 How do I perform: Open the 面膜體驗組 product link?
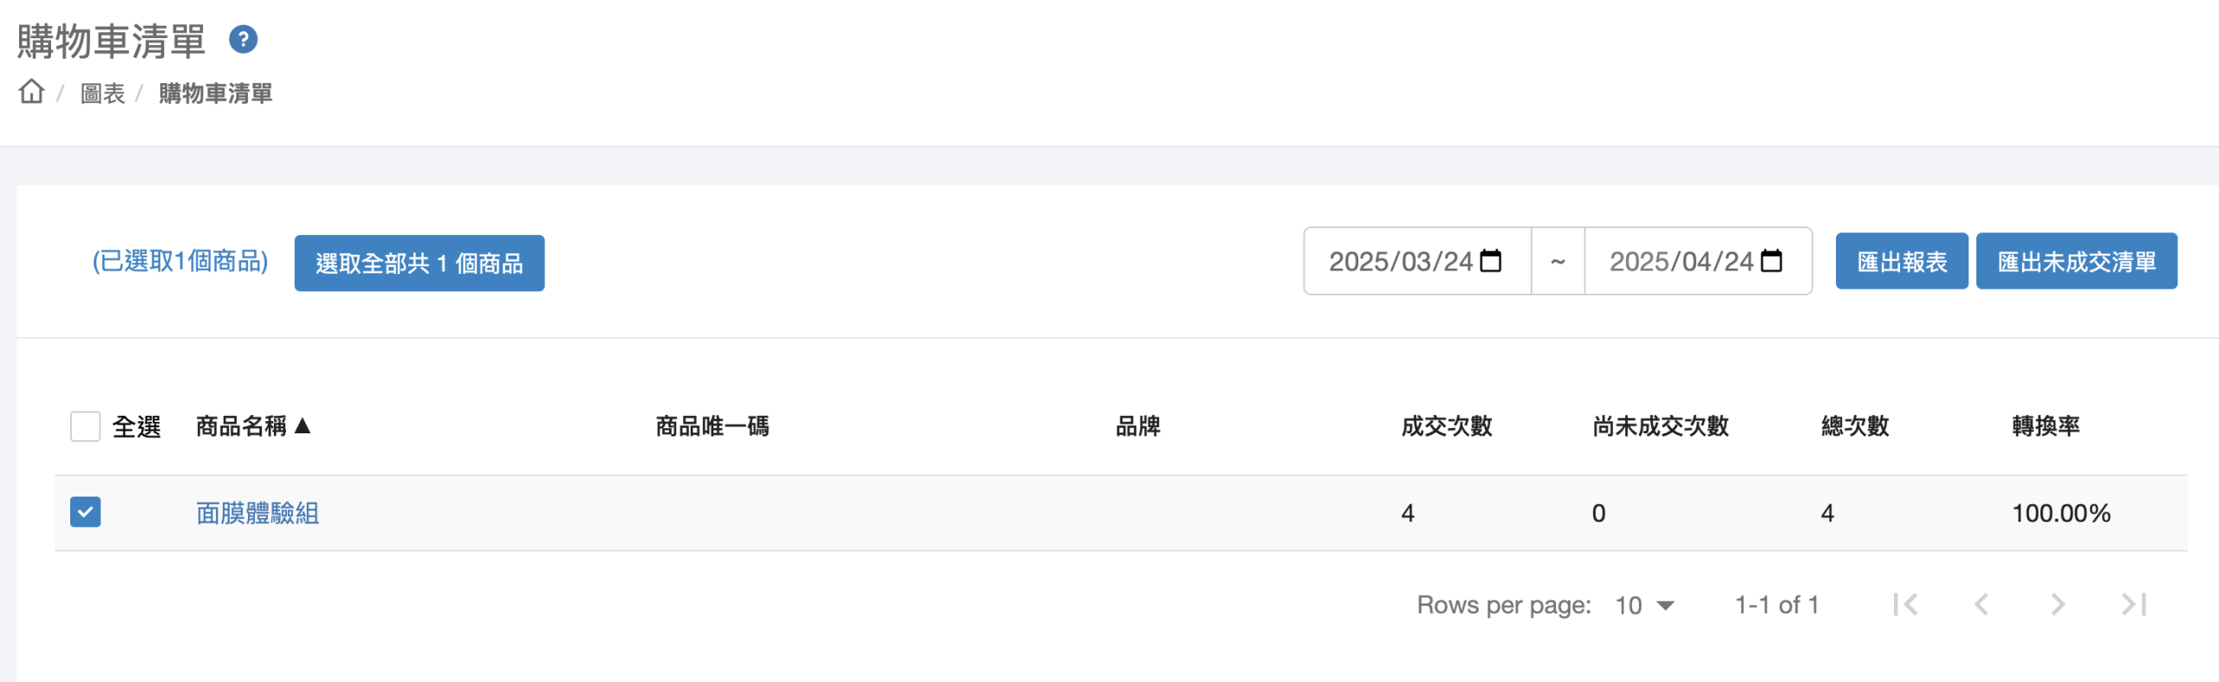257,513
